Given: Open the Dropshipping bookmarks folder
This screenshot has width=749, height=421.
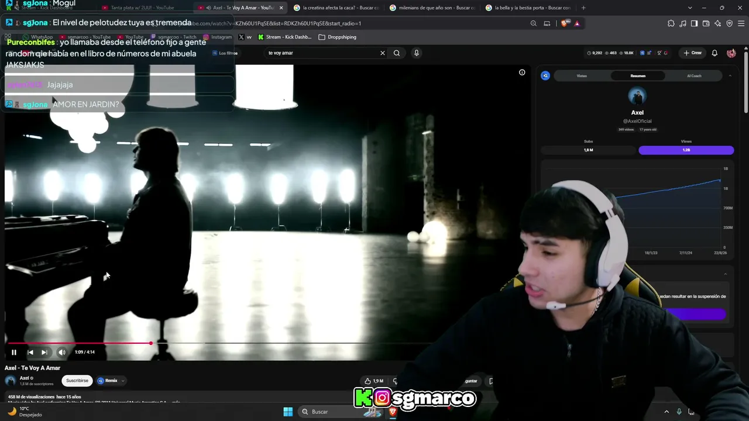Looking at the screenshot, I should [x=338, y=37].
